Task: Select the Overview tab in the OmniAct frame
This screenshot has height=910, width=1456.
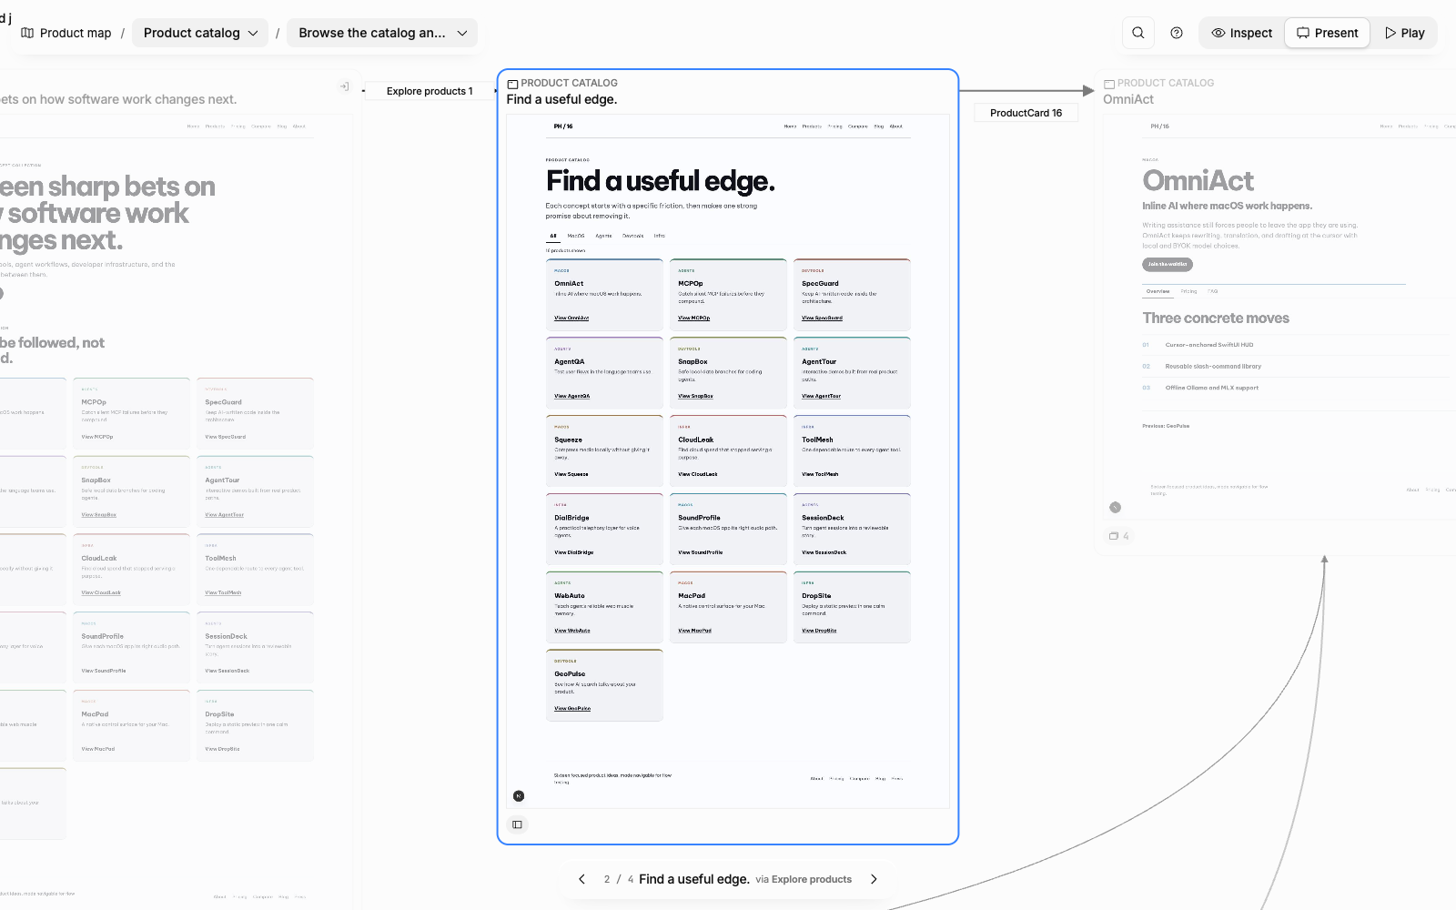Action: pos(1158,291)
